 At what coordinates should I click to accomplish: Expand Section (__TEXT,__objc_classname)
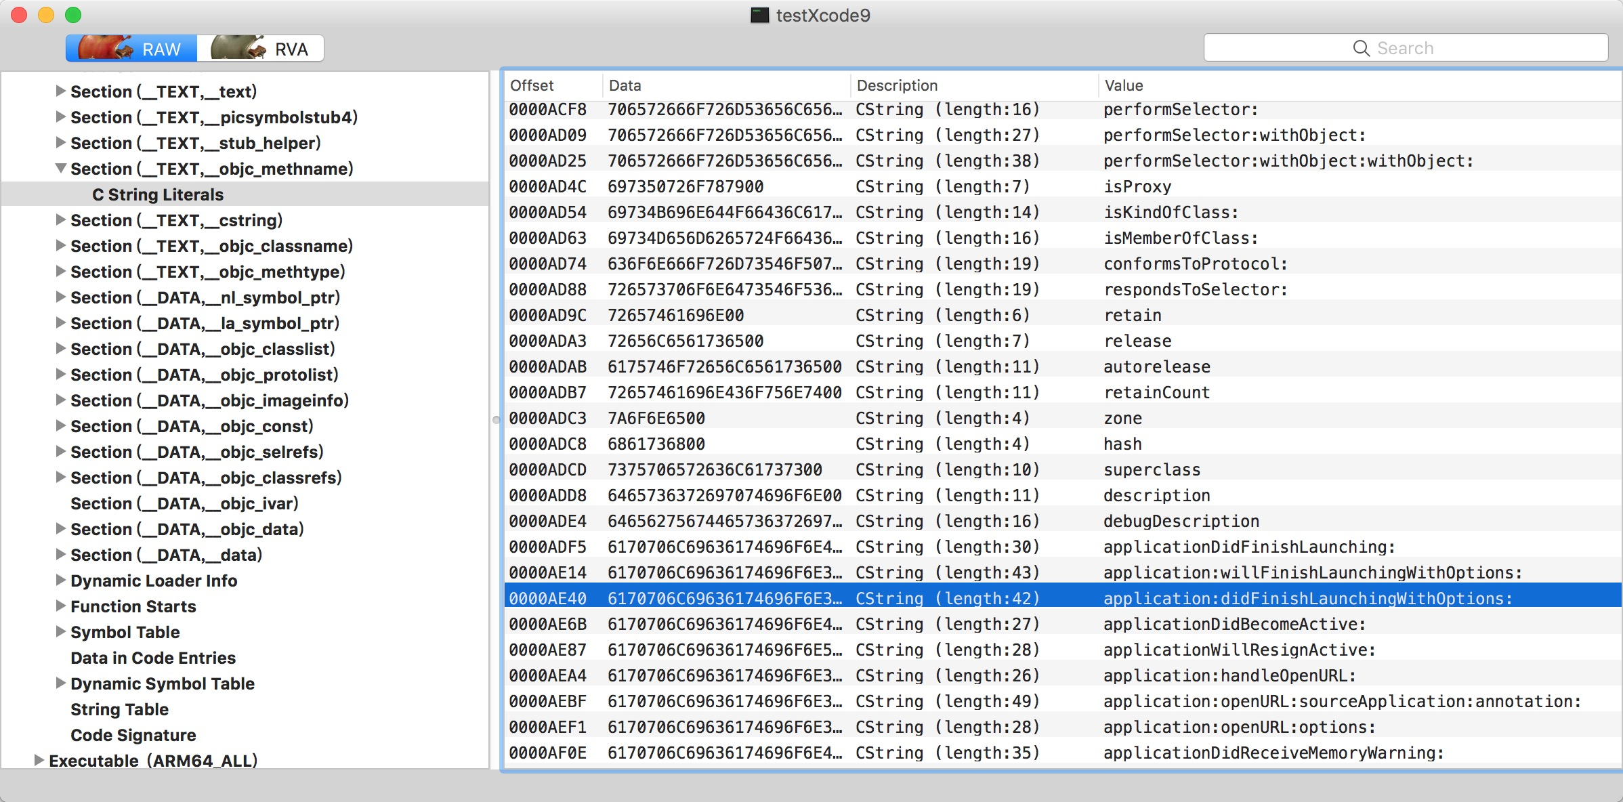[60, 245]
